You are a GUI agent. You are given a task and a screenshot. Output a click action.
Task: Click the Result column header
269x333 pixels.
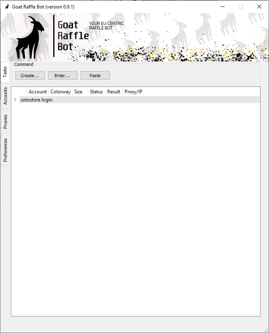click(x=114, y=92)
